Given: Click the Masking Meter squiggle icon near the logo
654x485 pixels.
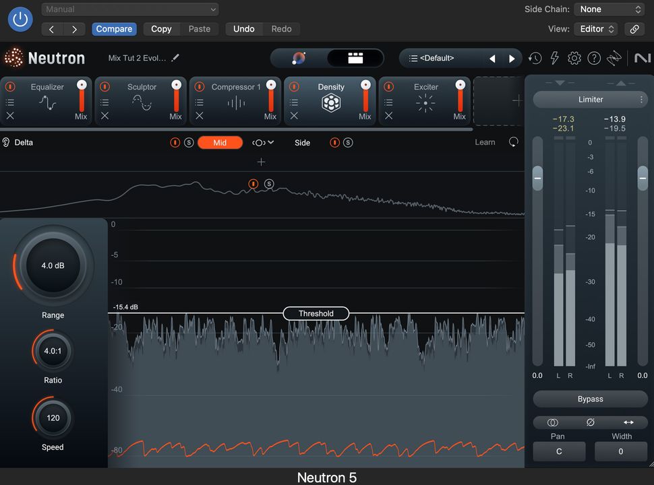Looking at the screenshot, I should (x=614, y=58).
